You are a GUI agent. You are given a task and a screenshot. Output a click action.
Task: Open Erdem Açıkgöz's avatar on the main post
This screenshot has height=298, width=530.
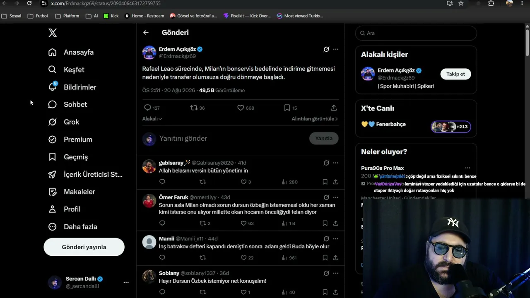click(149, 53)
